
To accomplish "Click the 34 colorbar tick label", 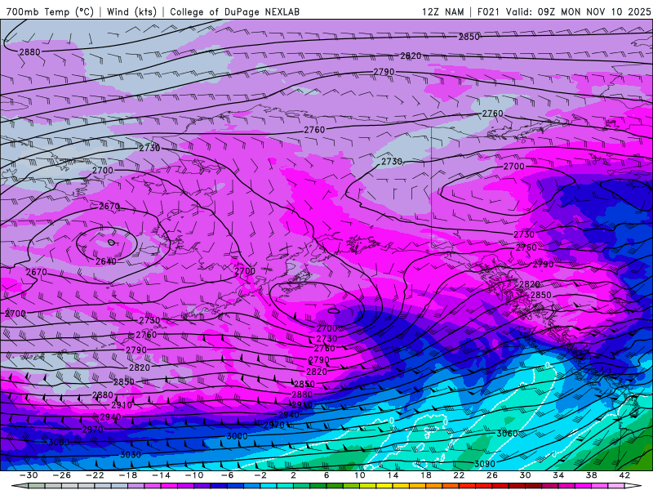I will (558, 475).
